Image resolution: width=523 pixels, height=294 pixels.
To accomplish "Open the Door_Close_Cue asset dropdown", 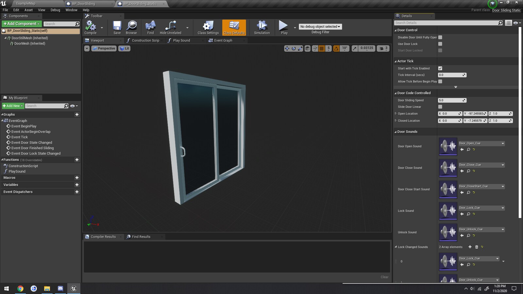I will click(503, 165).
